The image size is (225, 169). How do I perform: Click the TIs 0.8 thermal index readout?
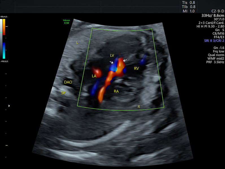click(188, 3)
